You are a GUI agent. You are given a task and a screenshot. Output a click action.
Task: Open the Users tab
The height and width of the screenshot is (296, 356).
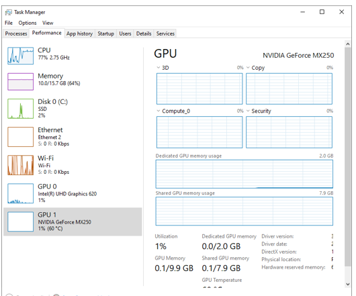[x=125, y=34]
